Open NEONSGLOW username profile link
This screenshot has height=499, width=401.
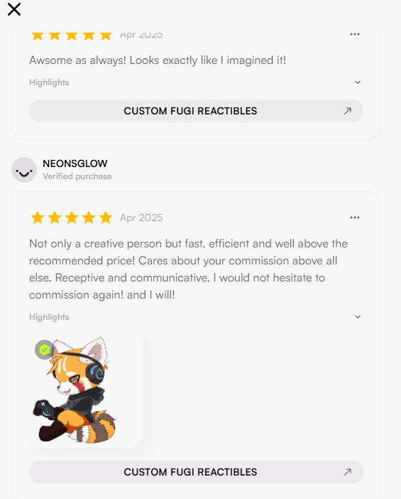(75, 163)
